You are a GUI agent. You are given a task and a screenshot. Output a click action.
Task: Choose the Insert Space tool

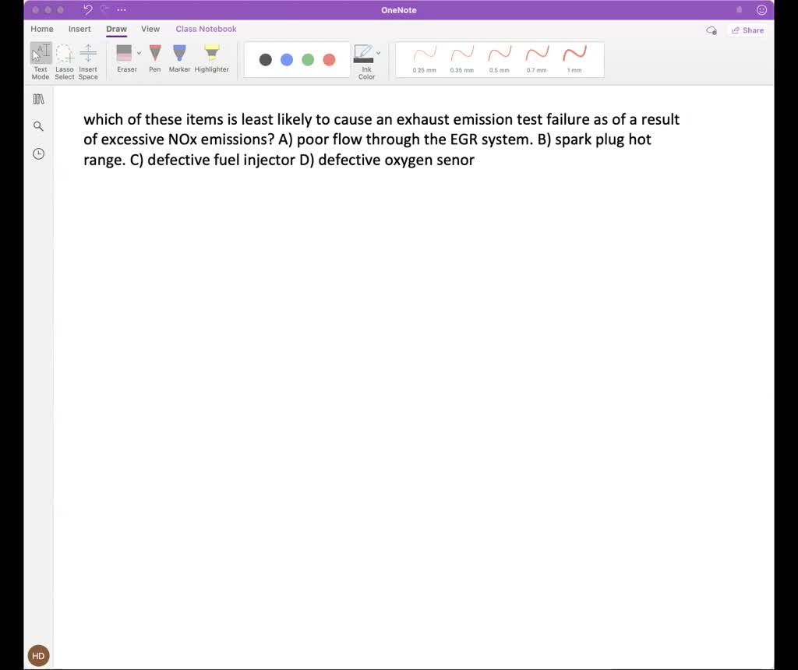pos(88,61)
